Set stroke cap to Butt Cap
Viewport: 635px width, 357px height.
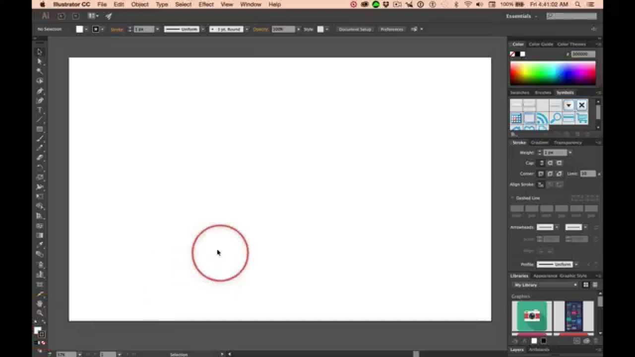(542, 163)
